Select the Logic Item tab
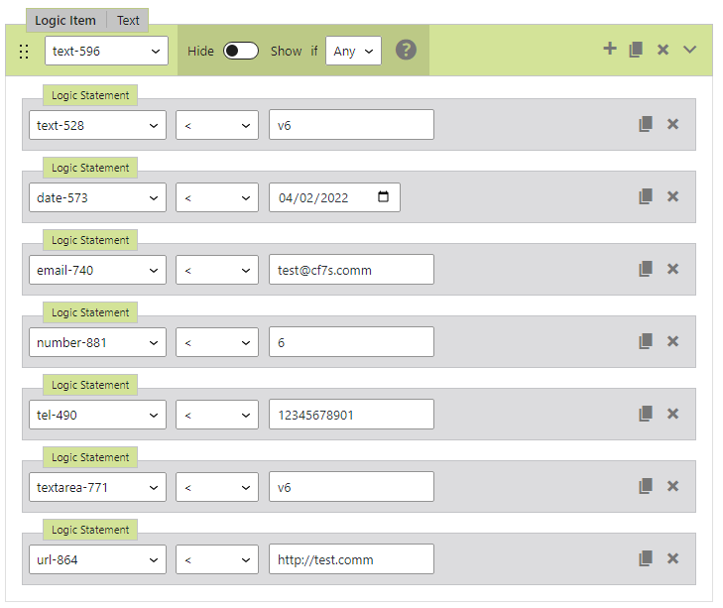723x608 pixels. point(65,20)
